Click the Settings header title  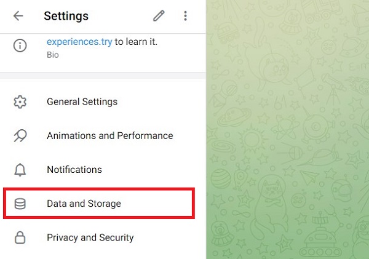pos(66,16)
